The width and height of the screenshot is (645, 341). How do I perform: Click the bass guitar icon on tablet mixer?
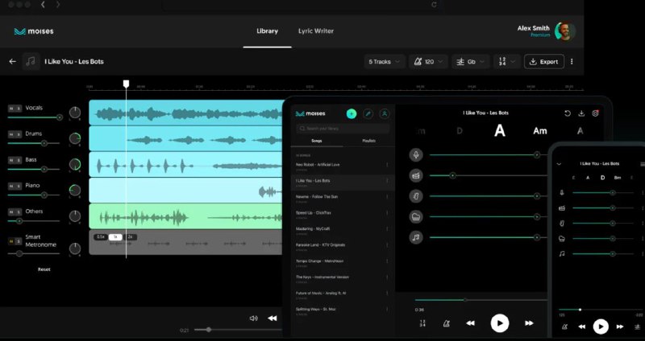click(x=416, y=196)
